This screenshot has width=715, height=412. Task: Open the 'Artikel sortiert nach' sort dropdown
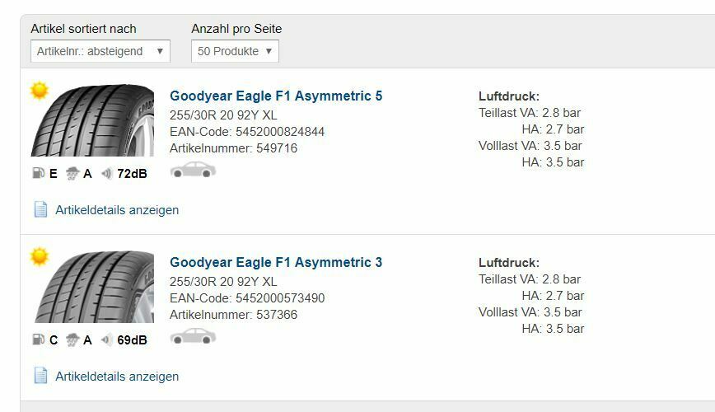100,51
